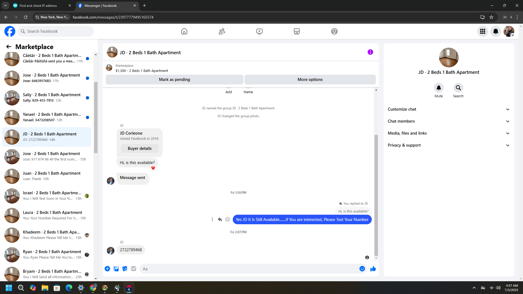Show hidden tray icons chevron
The height and width of the screenshot is (294, 523).
(x=474, y=288)
